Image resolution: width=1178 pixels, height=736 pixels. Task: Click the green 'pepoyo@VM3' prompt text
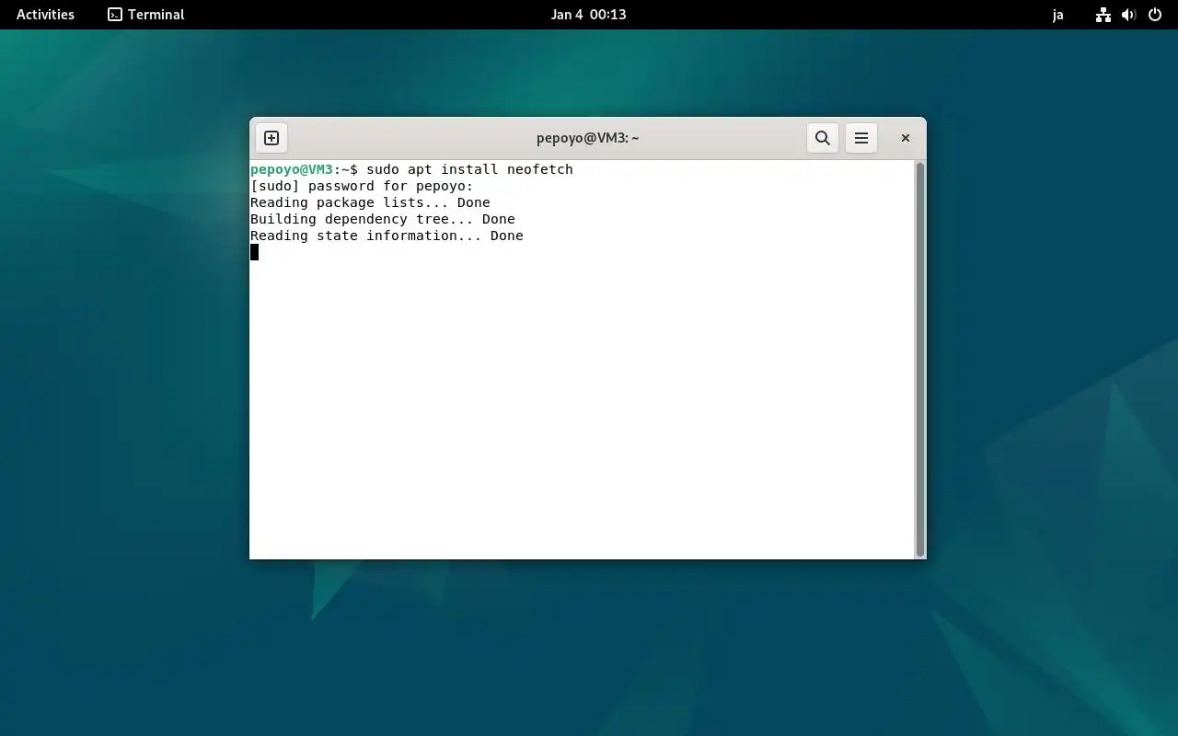coord(292,169)
